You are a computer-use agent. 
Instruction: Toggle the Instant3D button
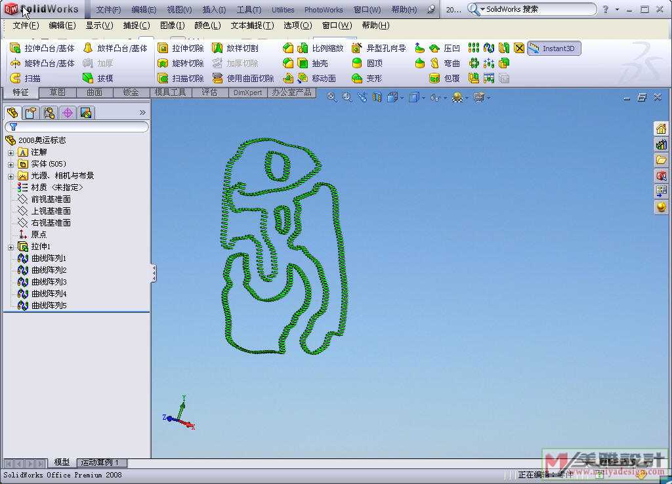coord(554,49)
